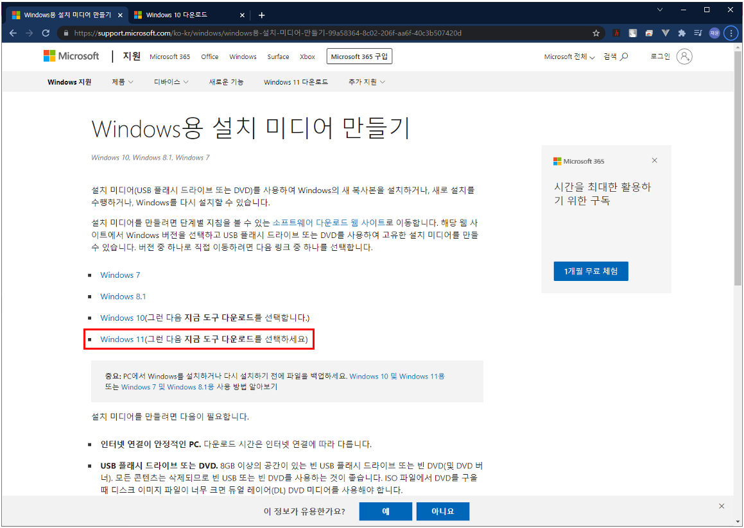This screenshot has width=744, height=528.
Task: Open the Chrome three-dot menu
Action: tap(731, 33)
